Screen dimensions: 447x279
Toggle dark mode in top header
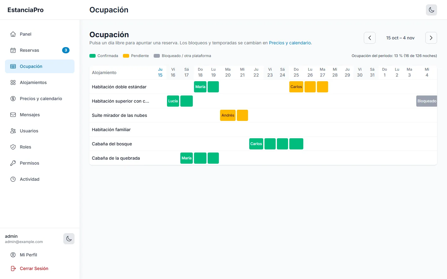[x=431, y=10]
